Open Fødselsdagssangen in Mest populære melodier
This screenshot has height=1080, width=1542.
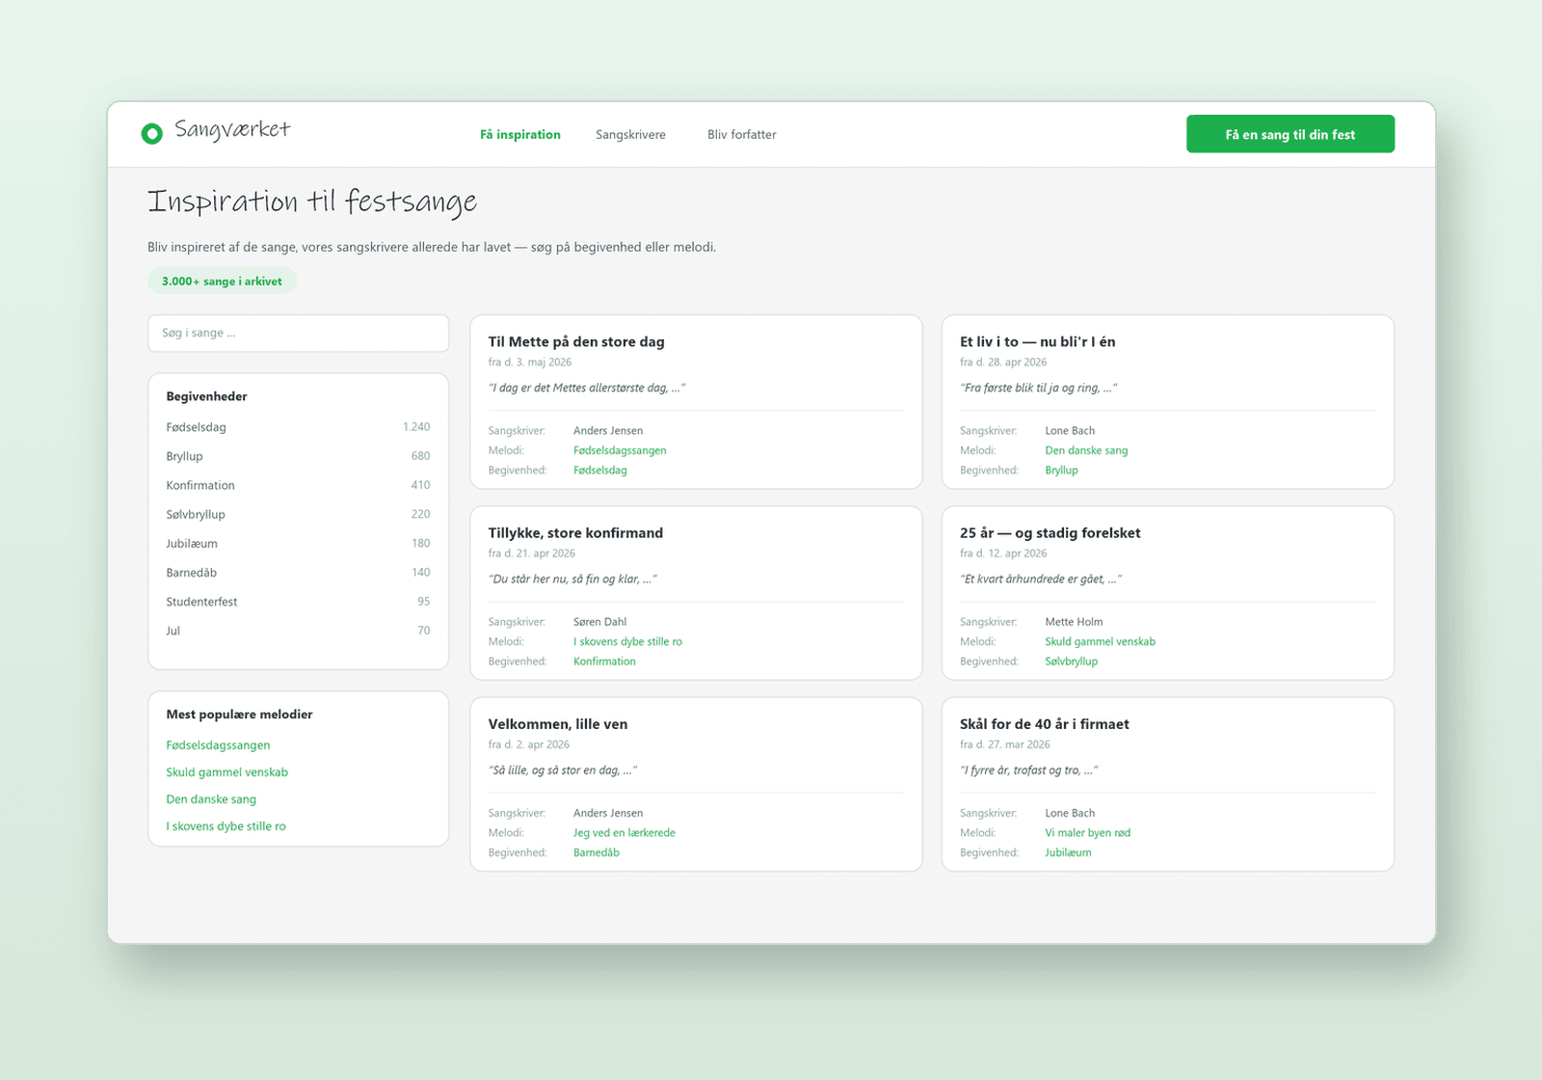(x=218, y=745)
